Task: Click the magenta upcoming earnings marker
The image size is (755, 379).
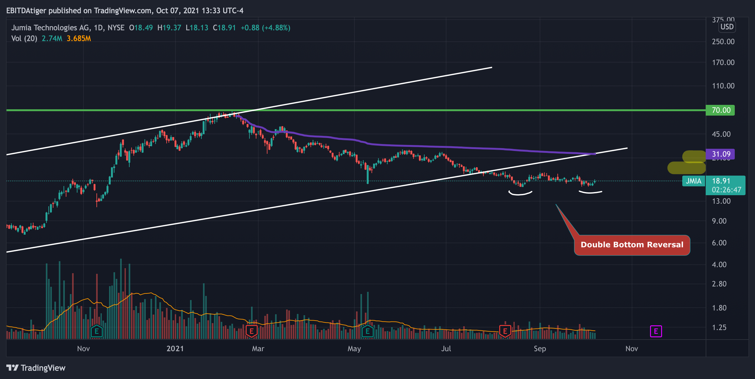Action: (x=656, y=331)
